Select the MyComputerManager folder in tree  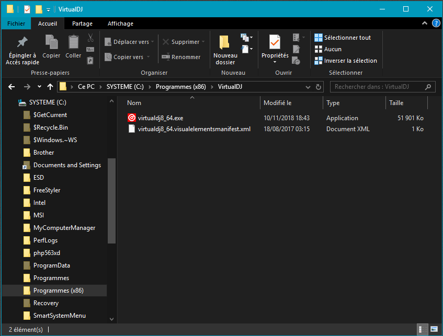(x=64, y=228)
